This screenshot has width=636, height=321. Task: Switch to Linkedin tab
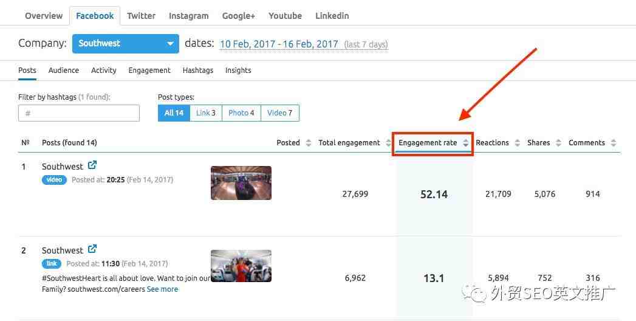pos(332,16)
